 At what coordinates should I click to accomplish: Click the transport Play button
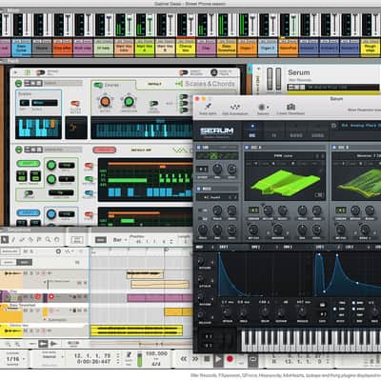point(218,359)
